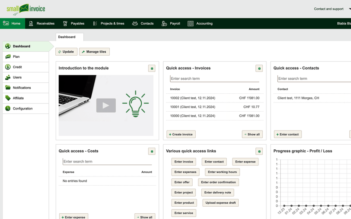Open Configuration in the sidebar
The image size is (351, 219).
click(22, 109)
